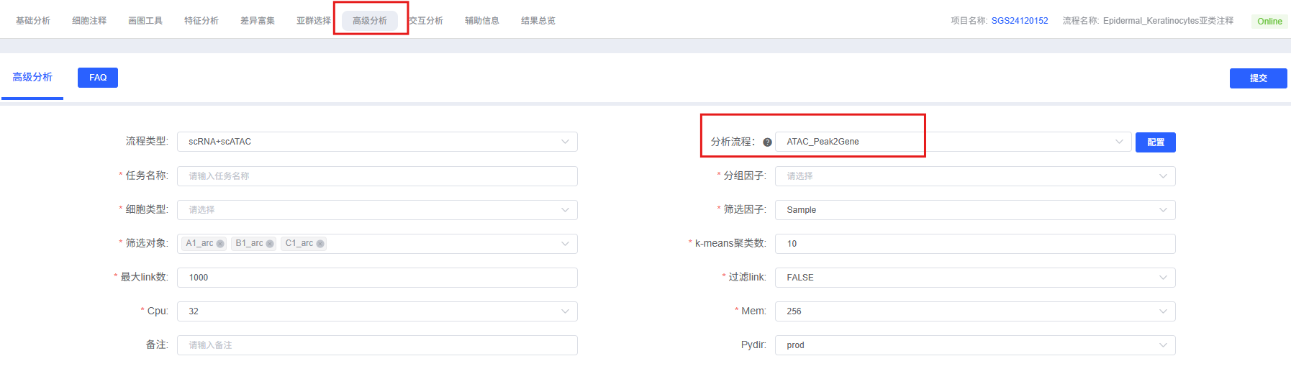Select the 高级分析 sub-tab
Image resolution: width=1291 pixels, height=374 pixels.
click(32, 77)
